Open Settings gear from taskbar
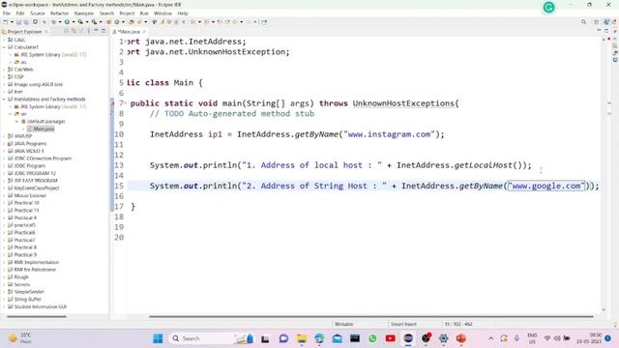The width and height of the screenshot is (619, 348). [443, 338]
